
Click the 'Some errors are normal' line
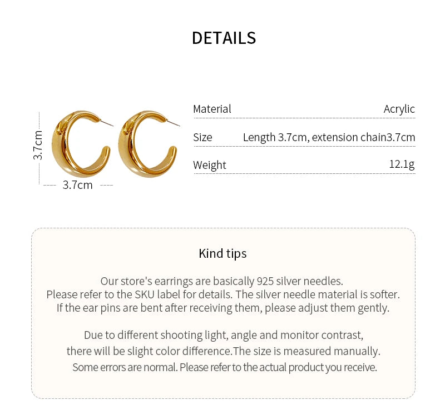(x=224, y=367)
